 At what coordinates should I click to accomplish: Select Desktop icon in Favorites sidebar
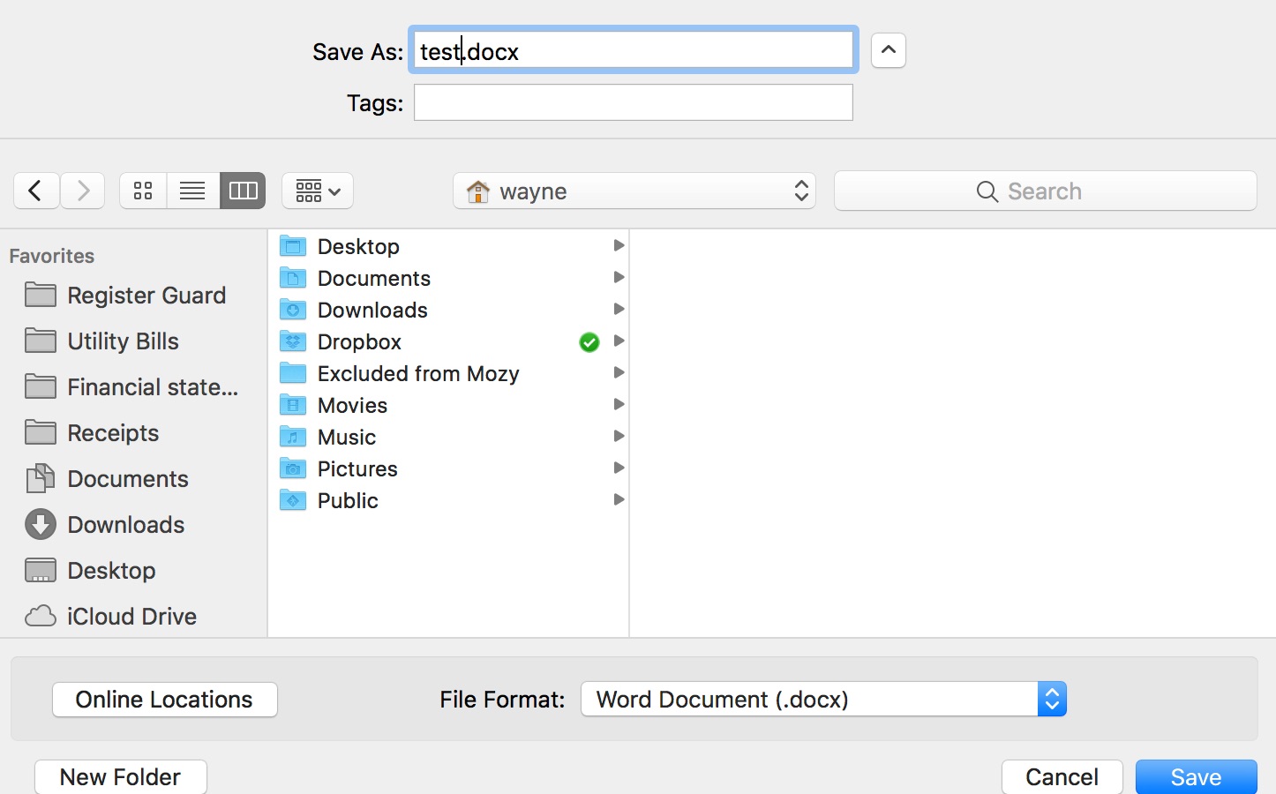tap(41, 570)
